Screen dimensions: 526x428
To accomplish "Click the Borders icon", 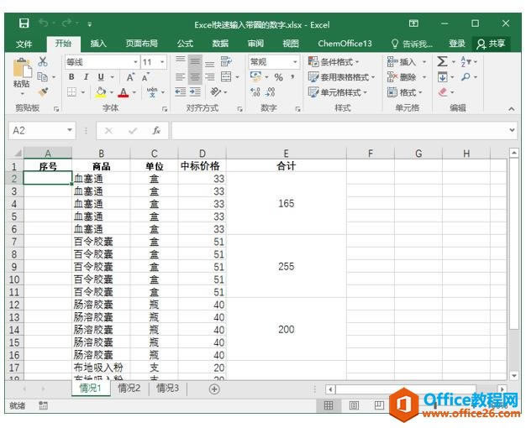I will click(71, 91).
